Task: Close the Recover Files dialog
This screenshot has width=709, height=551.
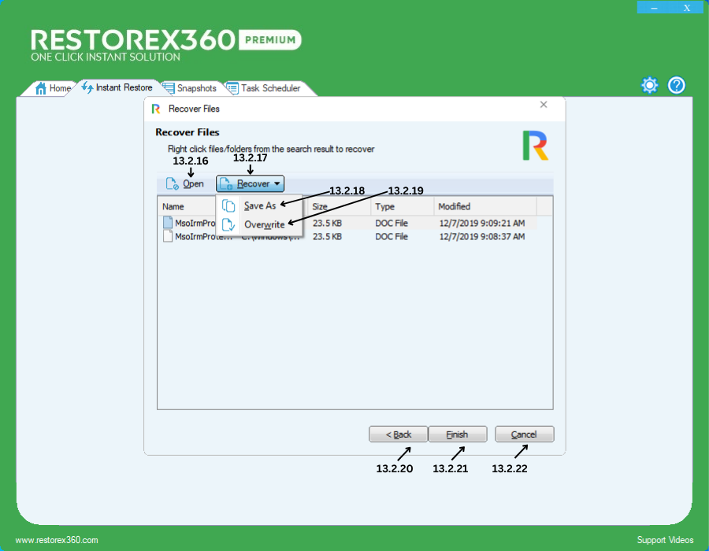Action: 544,105
